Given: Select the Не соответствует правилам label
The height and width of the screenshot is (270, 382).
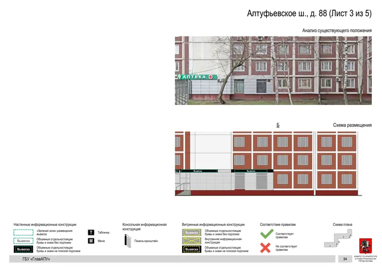Looking at the screenshot, I should click(x=286, y=248).
